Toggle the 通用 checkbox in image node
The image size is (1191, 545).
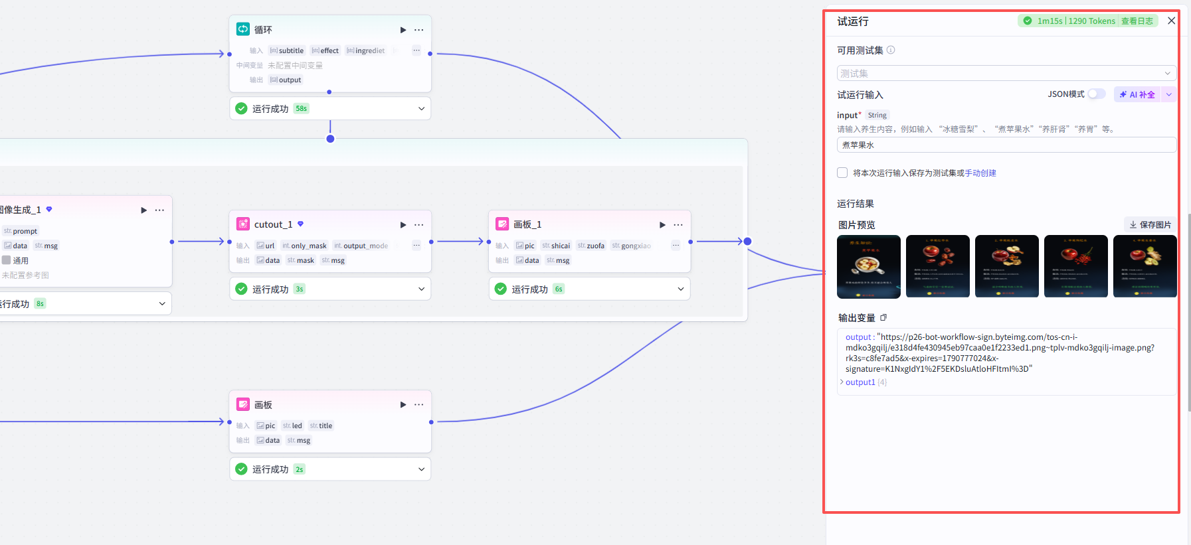coord(6,260)
